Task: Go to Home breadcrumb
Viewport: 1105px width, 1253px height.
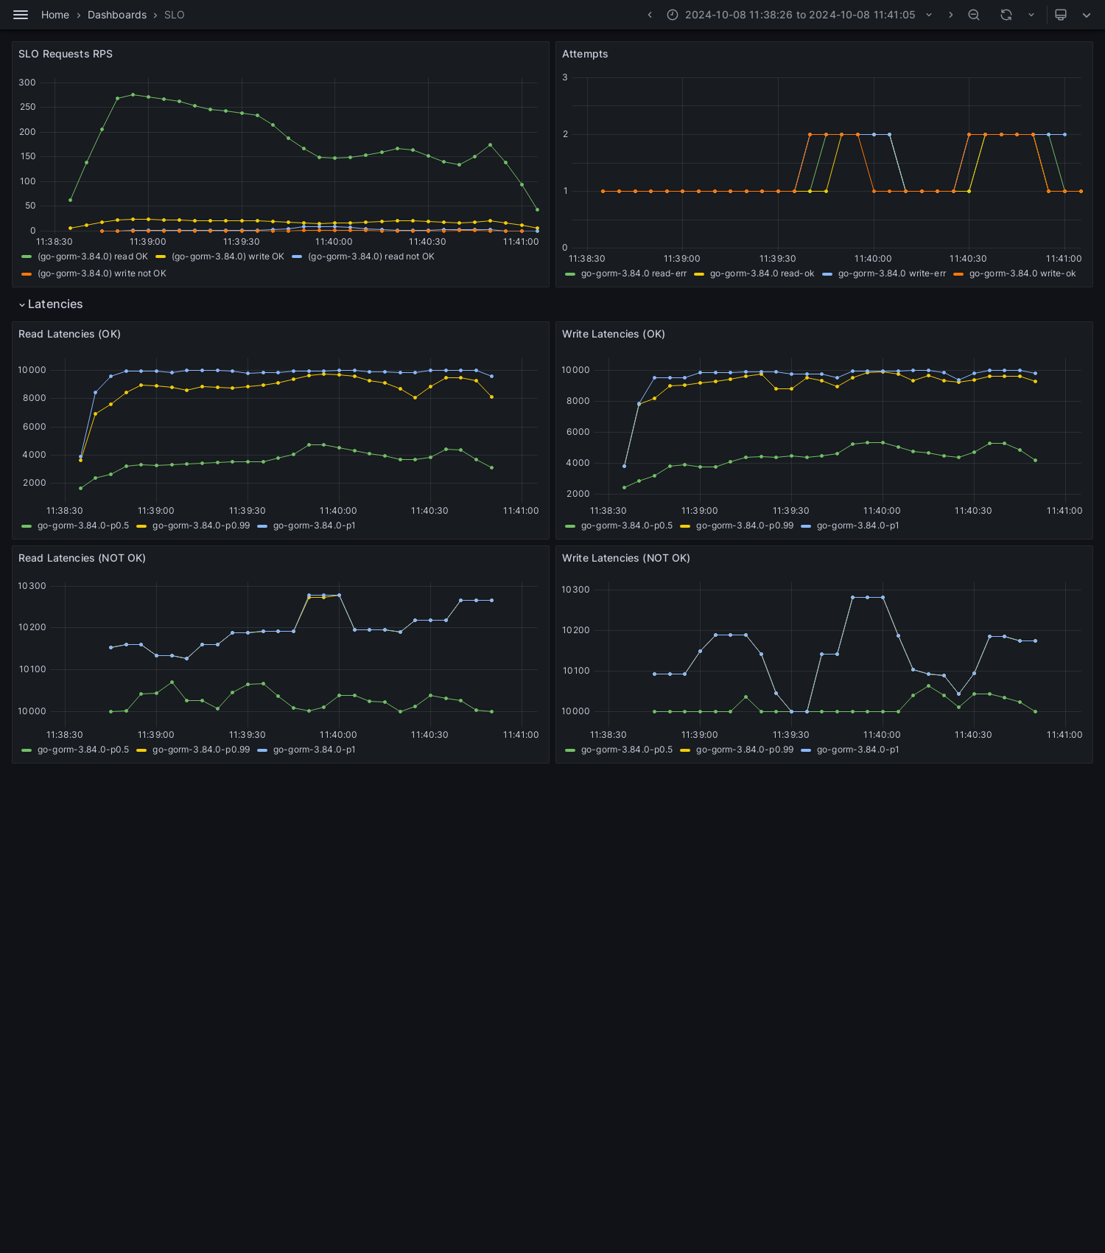Action: click(55, 15)
